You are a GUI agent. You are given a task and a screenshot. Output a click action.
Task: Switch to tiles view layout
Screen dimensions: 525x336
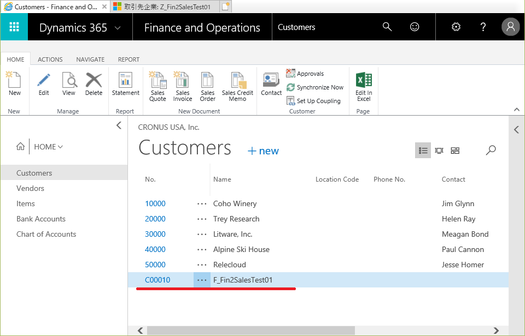click(x=455, y=151)
